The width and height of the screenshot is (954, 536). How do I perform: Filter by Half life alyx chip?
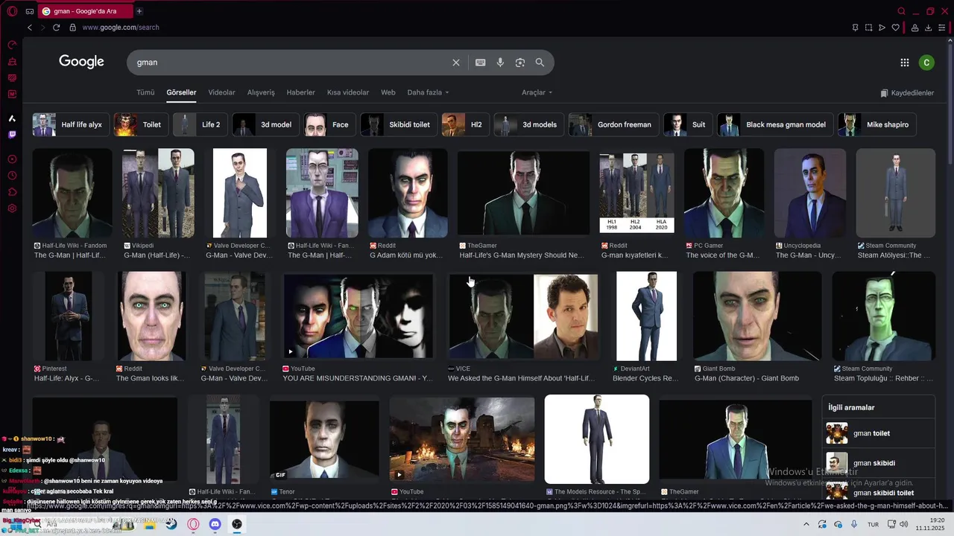pyautogui.click(x=71, y=124)
